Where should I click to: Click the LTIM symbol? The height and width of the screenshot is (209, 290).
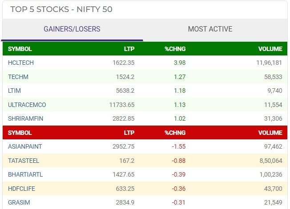tap(15, 91)
